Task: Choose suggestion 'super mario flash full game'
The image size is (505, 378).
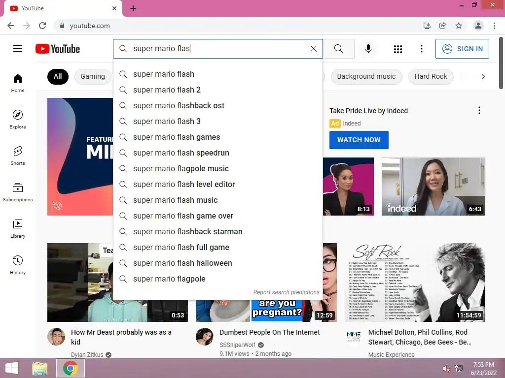Action: 217,247
